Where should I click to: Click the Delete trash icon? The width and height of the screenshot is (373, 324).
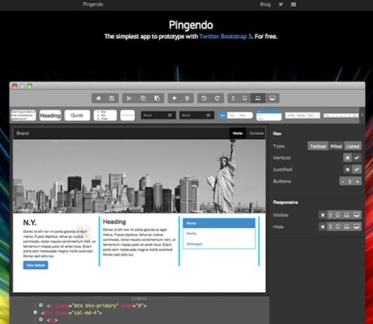(x=187, y=98)
